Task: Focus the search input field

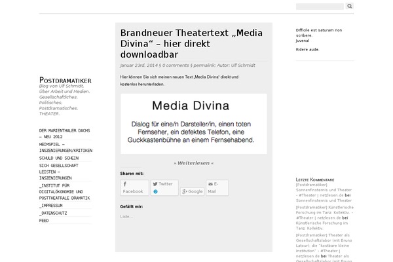Action: [320, 7]
